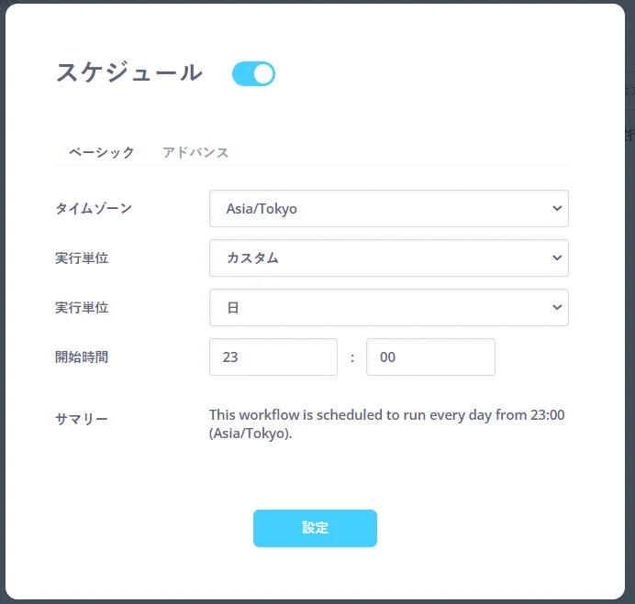Open the アドバンス tab

tap(195, 152)
